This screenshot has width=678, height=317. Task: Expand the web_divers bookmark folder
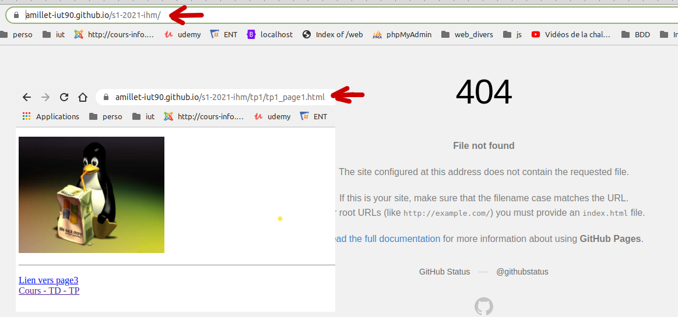click(x=468, y=34)
